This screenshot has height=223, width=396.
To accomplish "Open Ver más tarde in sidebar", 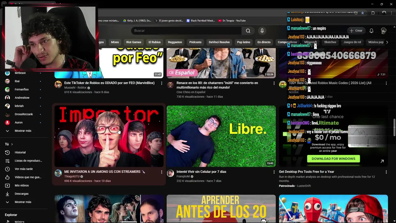I will tap(24, 169).
